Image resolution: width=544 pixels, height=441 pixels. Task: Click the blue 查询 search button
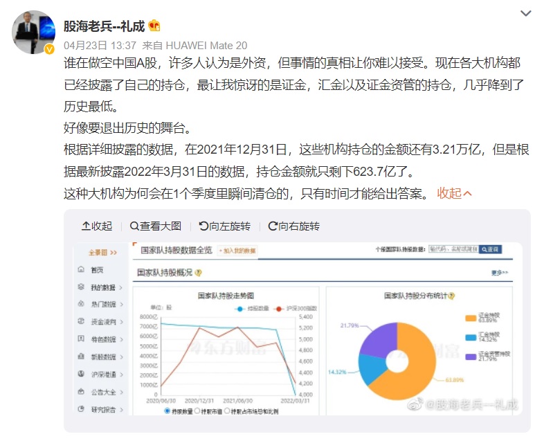click(490, 249)
